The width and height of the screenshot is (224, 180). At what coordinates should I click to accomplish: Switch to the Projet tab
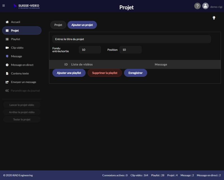58,25
